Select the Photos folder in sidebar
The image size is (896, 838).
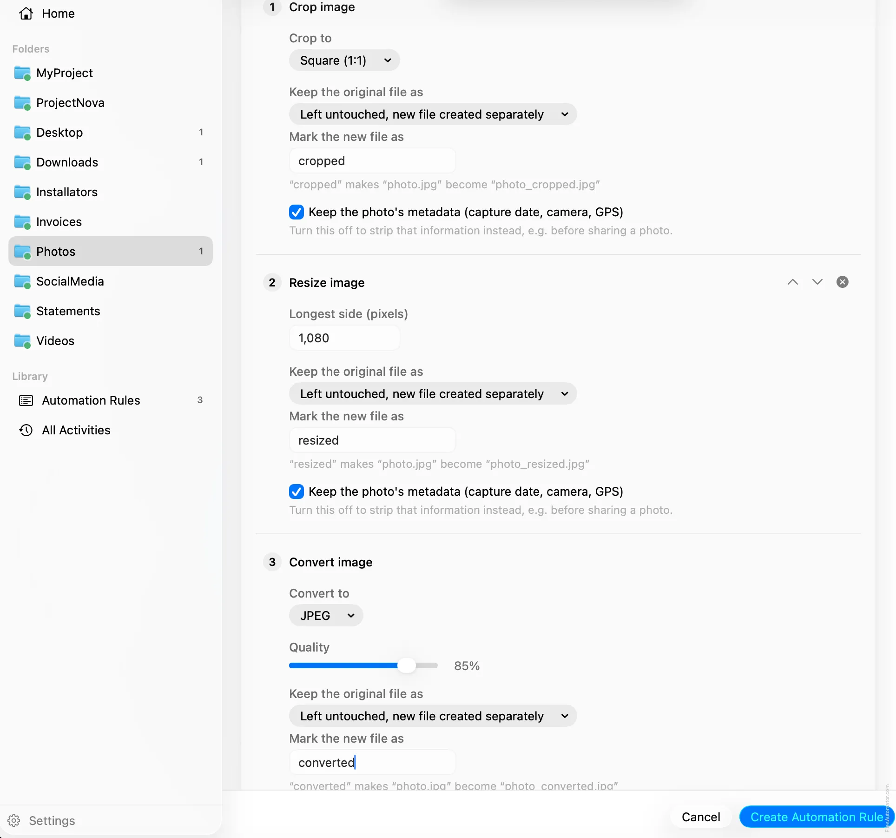click(x=111, y=252)
